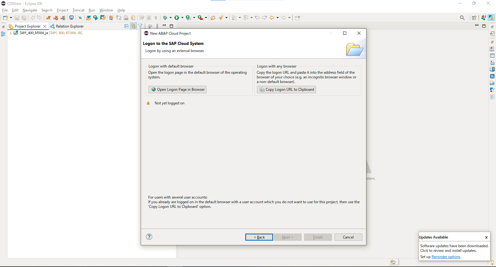This screenshot has height=267, width=496.
Task: Open the Navigate menu
Action: (30, 10)
